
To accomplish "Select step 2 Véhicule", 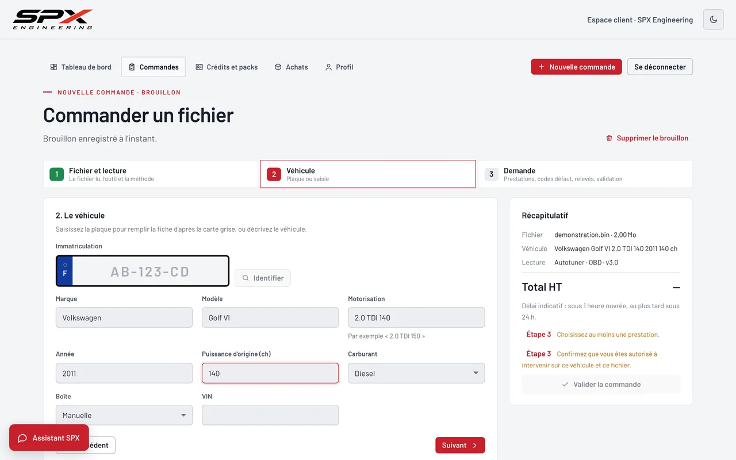I will coord(368,174).
